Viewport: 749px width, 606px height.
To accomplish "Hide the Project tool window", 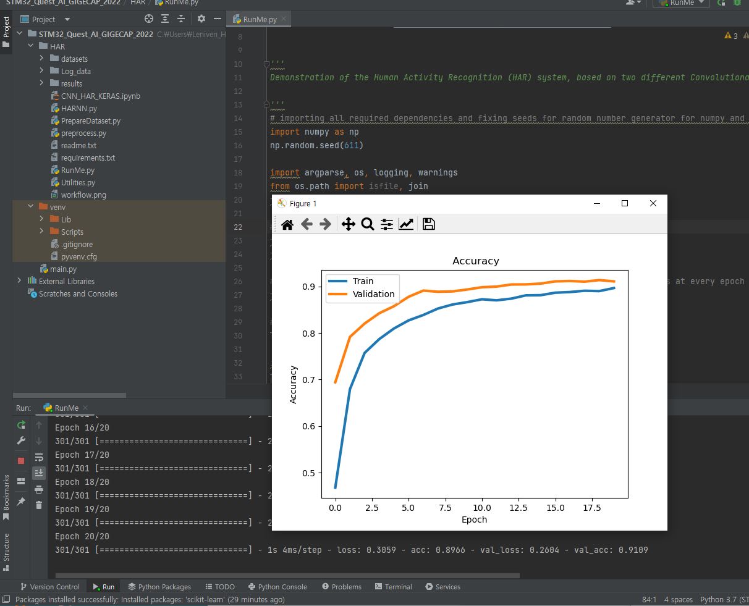I will (x=217, y=19).
